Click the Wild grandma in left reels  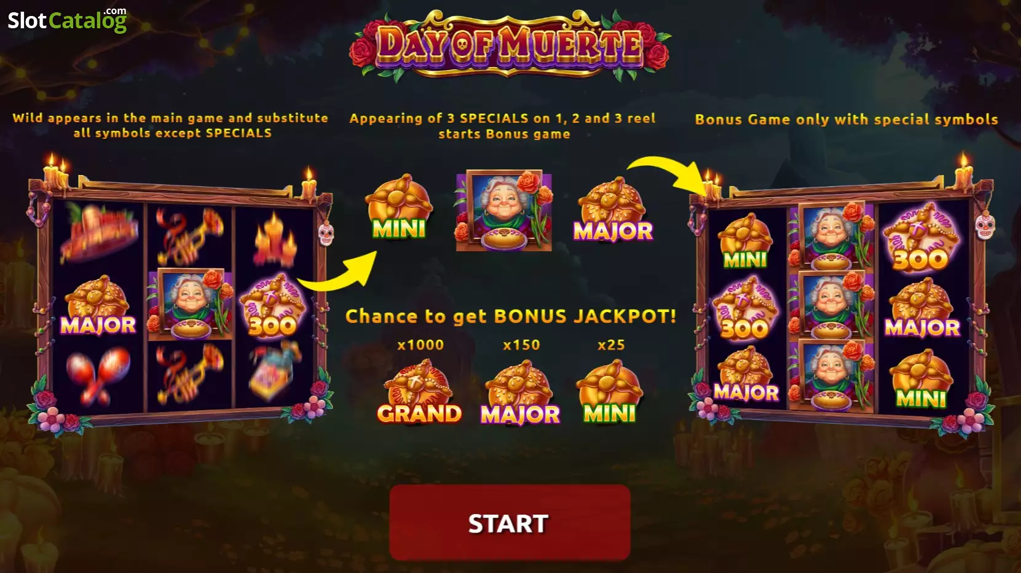point(191,304)
